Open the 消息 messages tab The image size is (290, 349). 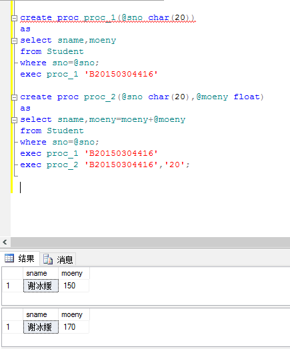(58, 259)
